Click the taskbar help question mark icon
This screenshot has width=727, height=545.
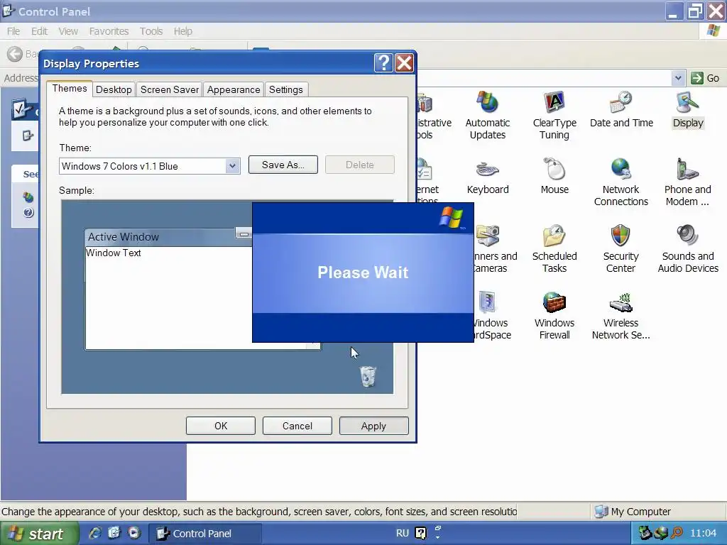(420, 534)
